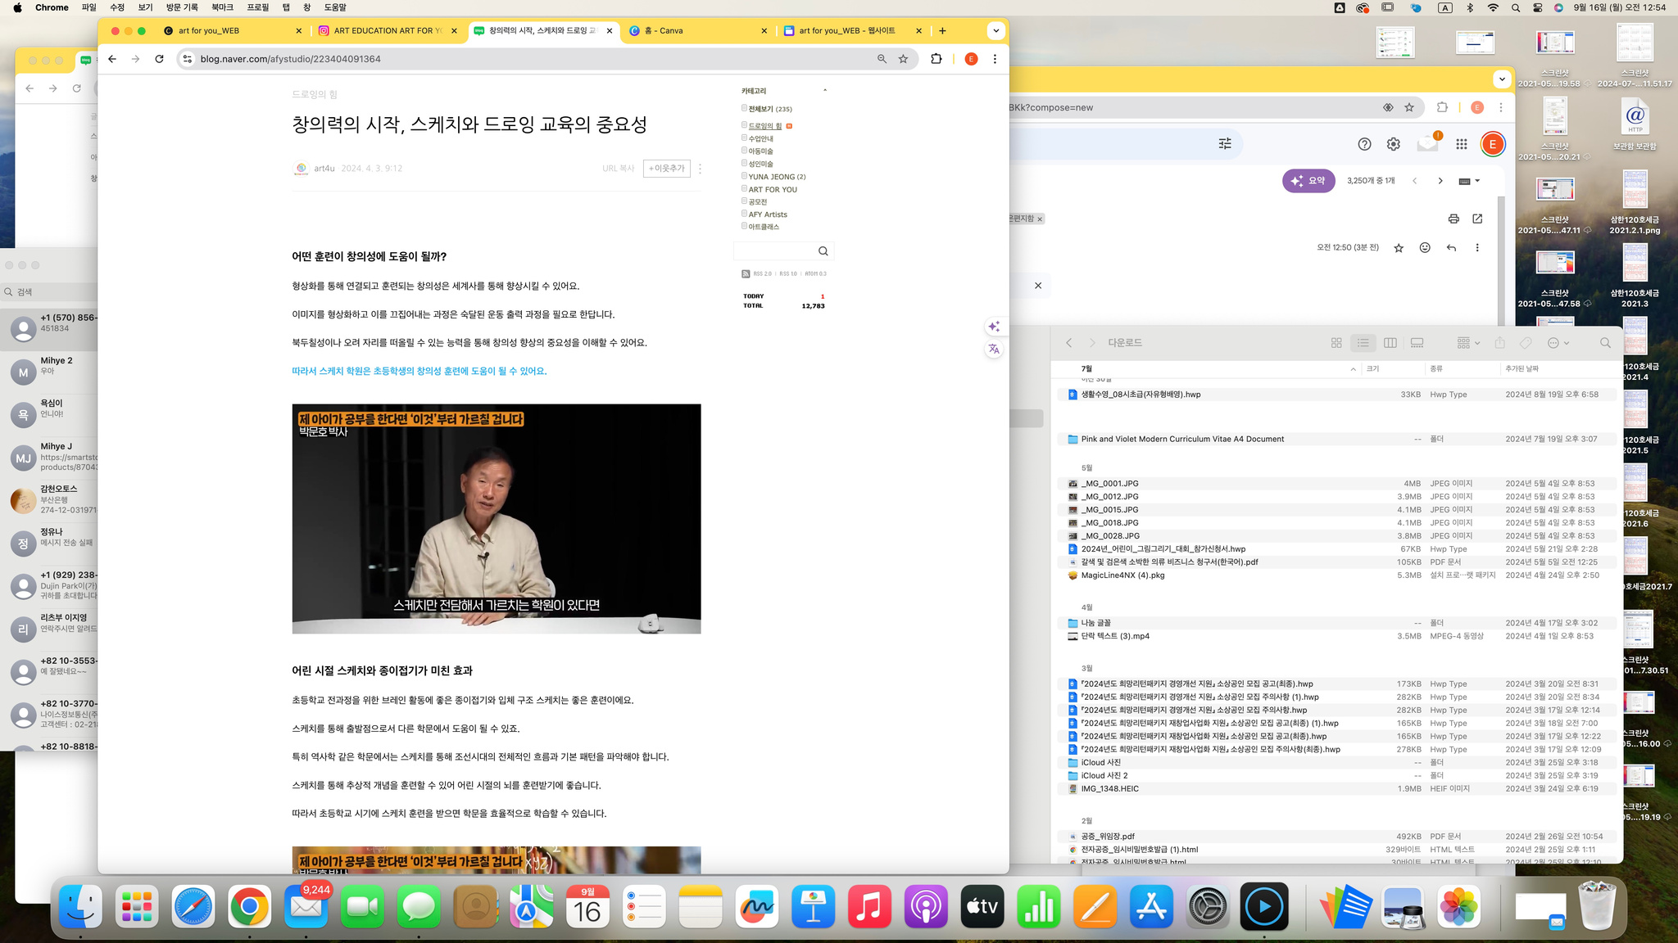
Task: Open Gmail input tools keyboard dropdown
Action: pos(1469,181)
